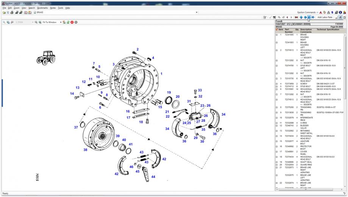Click the green icon beside red circle
The width and height of the screenshot is (348, 197).
[68, 22]
